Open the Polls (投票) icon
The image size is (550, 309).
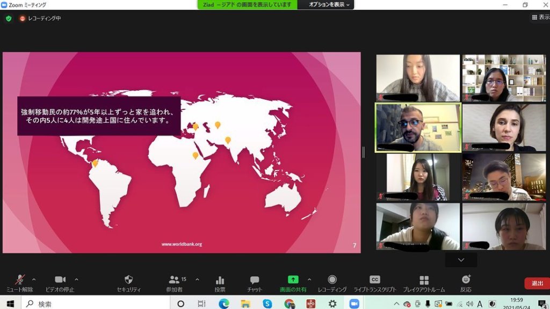pyautogui.click(x=220, y=280)
